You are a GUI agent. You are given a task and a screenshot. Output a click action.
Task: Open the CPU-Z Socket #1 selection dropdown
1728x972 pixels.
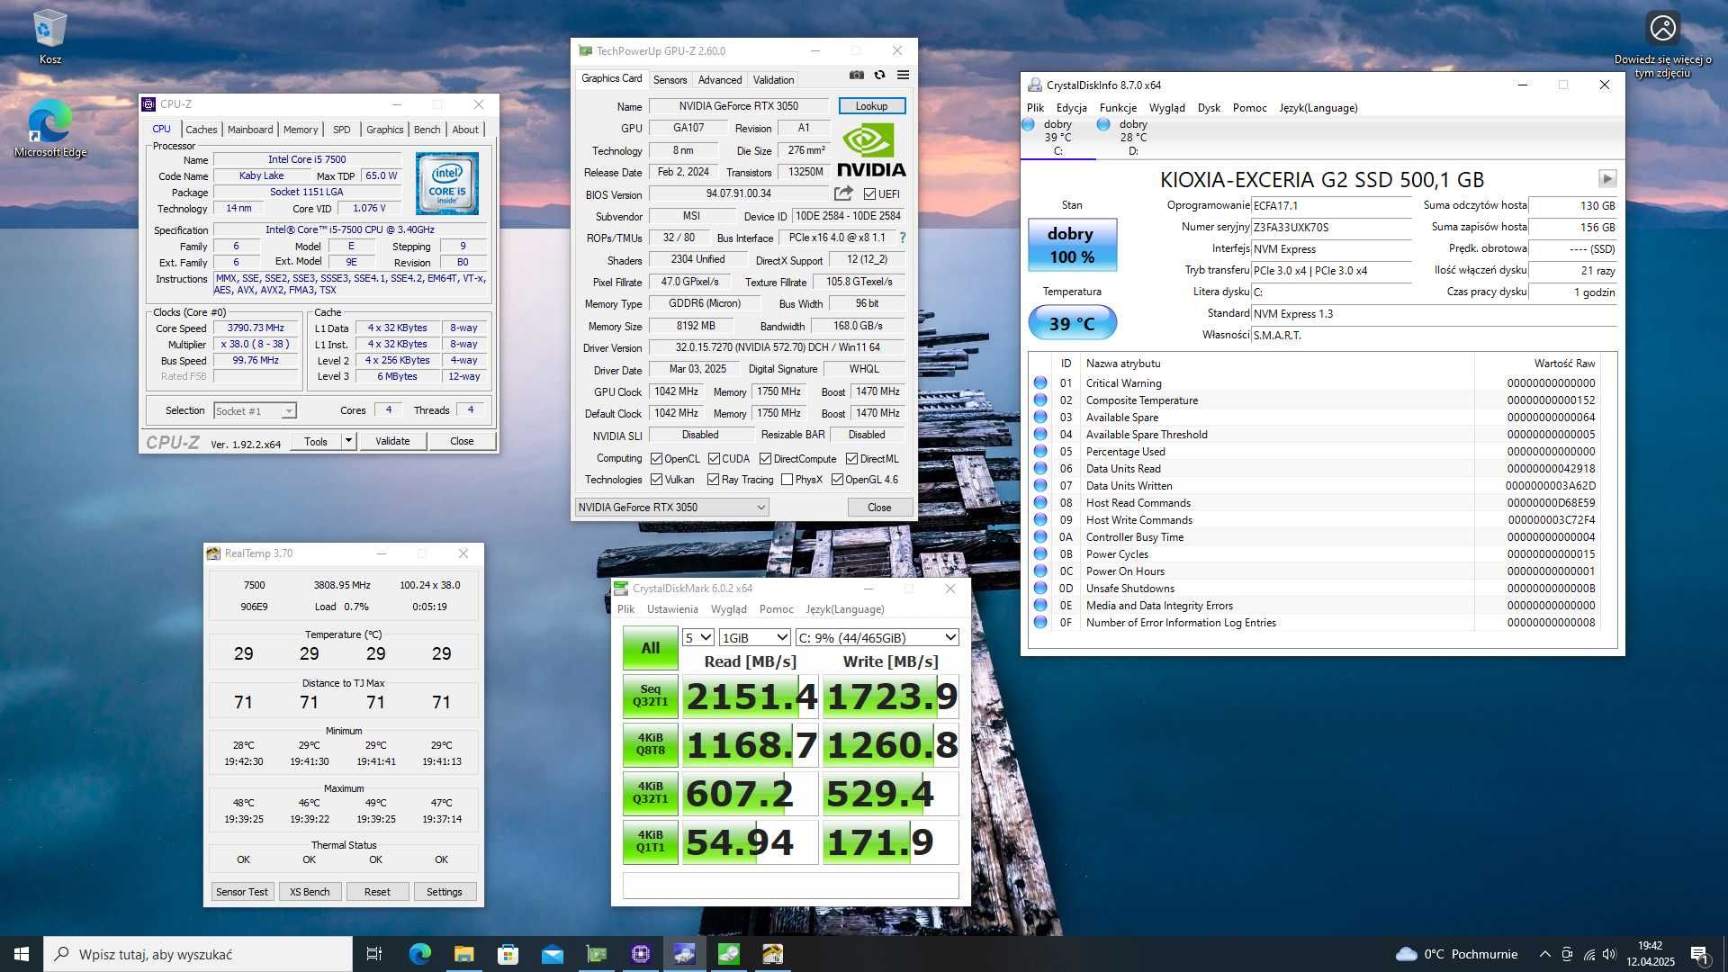pyautogui.click(x=256, y=410)
